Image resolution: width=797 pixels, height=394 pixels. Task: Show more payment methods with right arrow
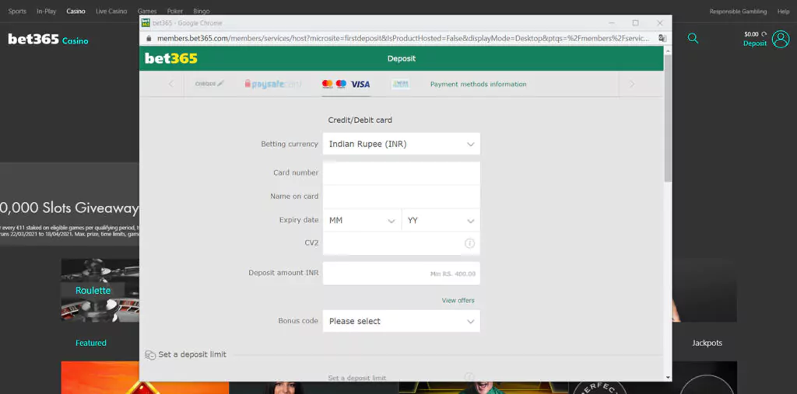tap(632, 84)
